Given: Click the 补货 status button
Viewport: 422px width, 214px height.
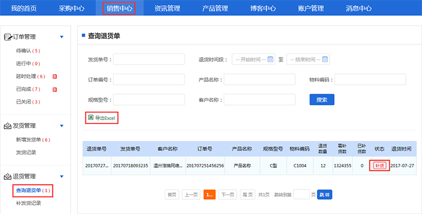Looking at the screenshot, I should 380,166.
